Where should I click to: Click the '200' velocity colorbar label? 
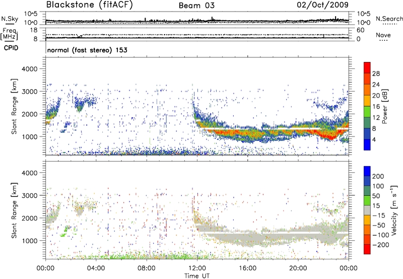(x=378, y=176)
